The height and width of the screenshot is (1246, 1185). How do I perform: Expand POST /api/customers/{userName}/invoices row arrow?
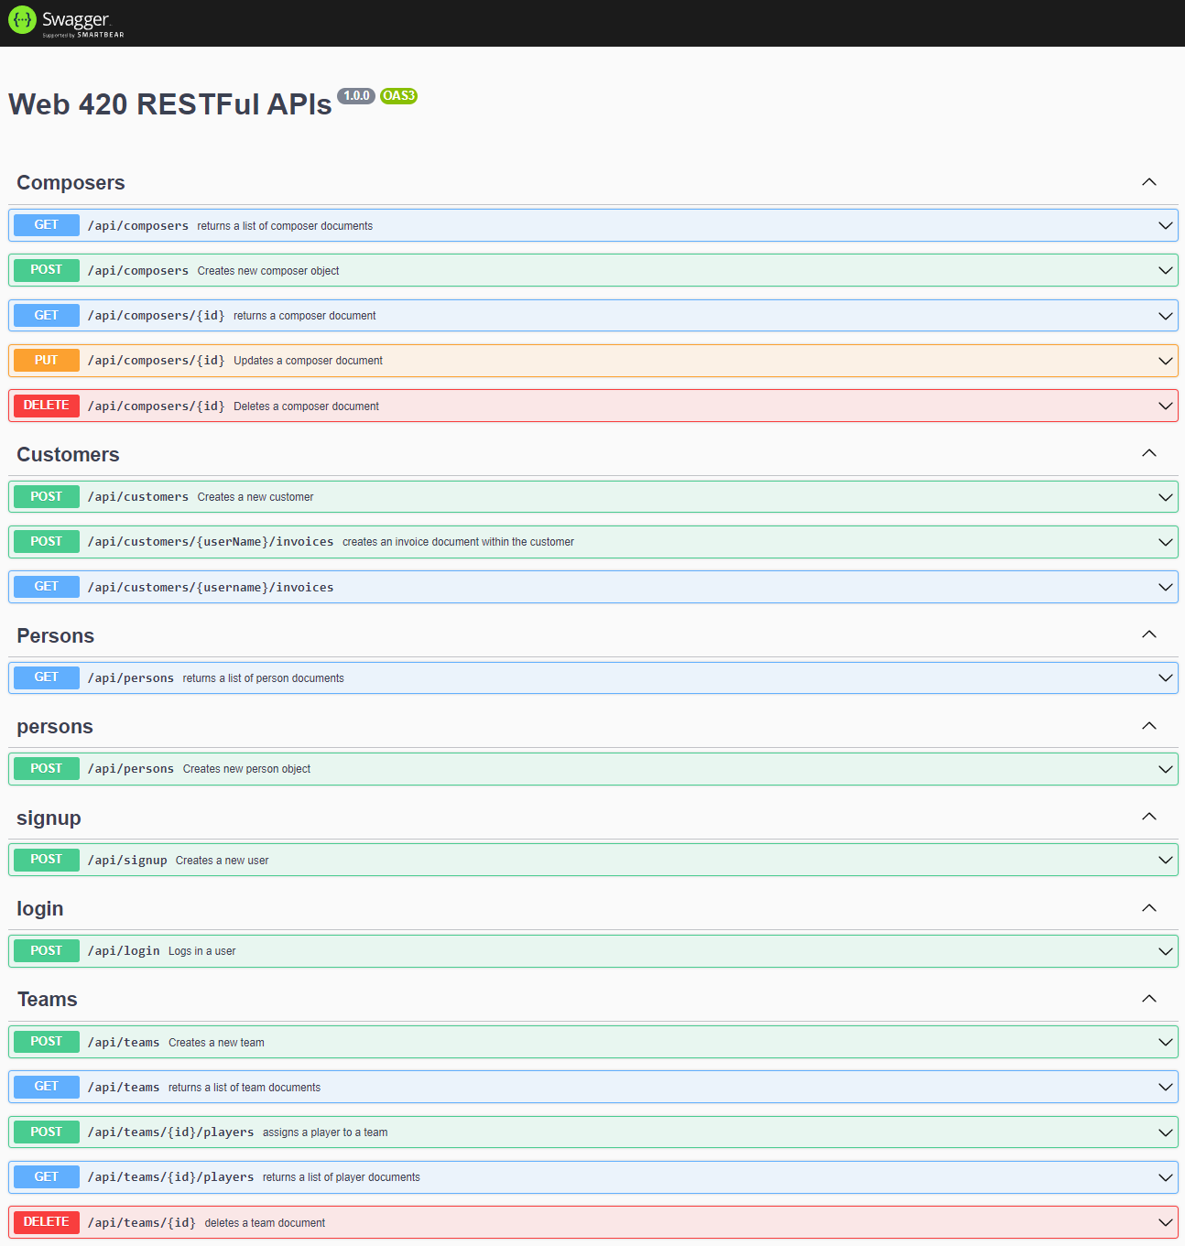1165,542
